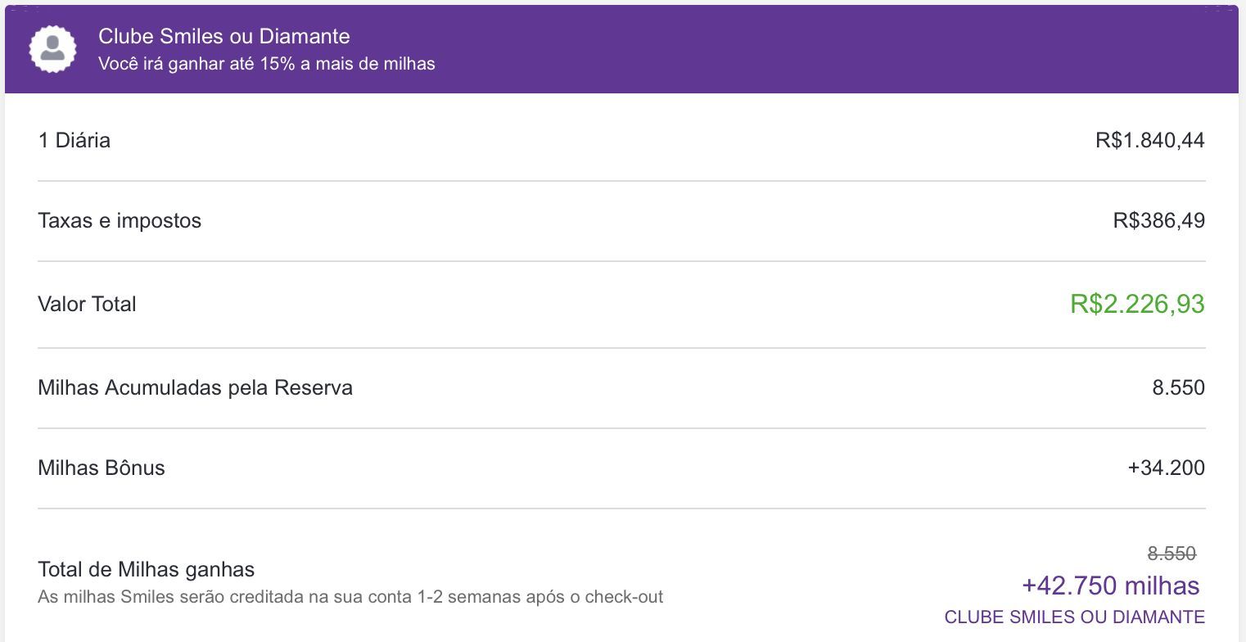
Task: Select the Total de Milhas ganhas label
Action: coord(147,569)
